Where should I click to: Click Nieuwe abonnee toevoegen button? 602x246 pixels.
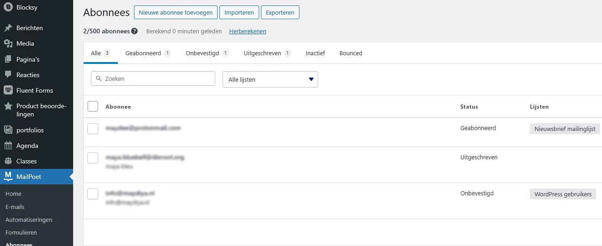(x=176, y=13)
